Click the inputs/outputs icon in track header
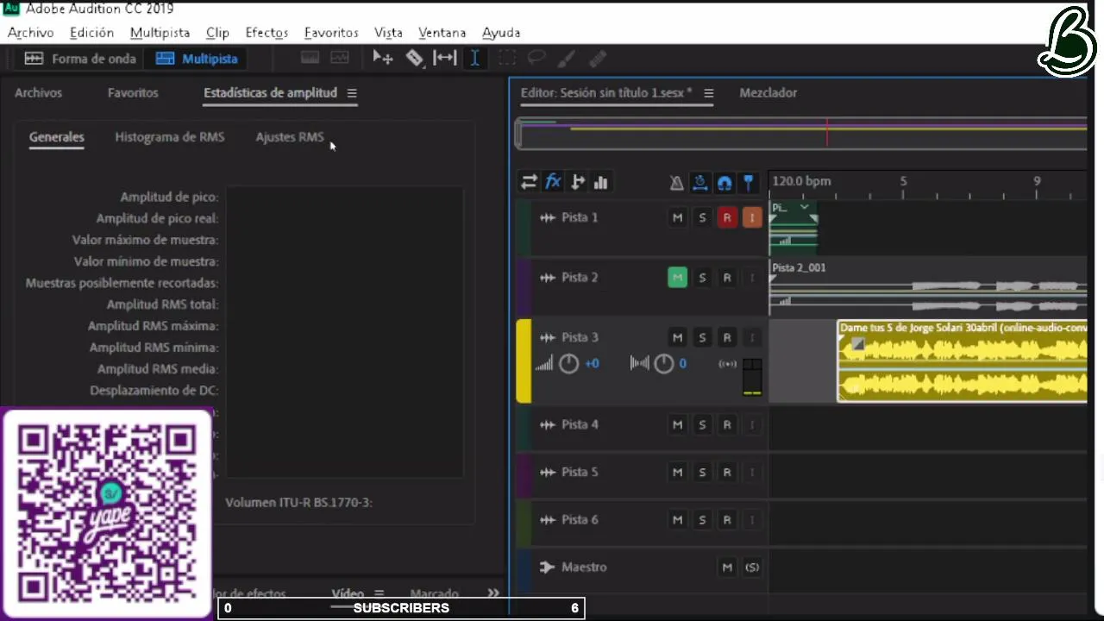The image size is (1104, 621). 529,182
